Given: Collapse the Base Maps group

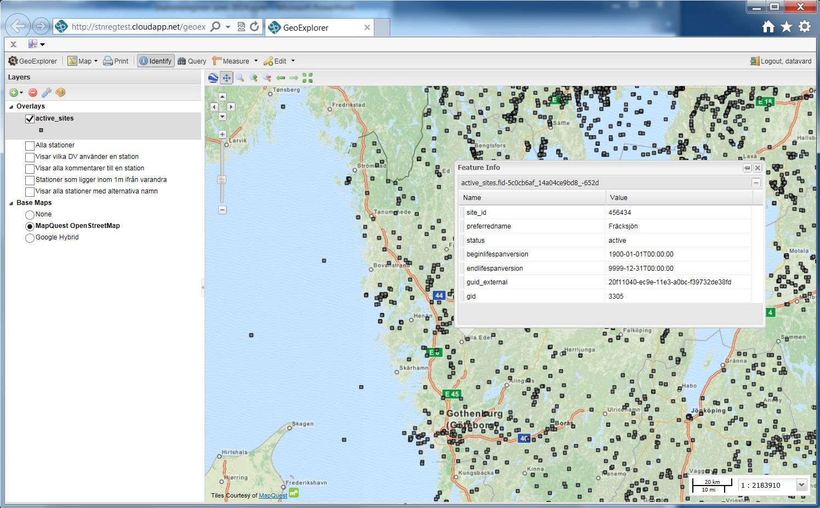Looking at the screenshot, I should pyautogui.click(x=11, y=203).
